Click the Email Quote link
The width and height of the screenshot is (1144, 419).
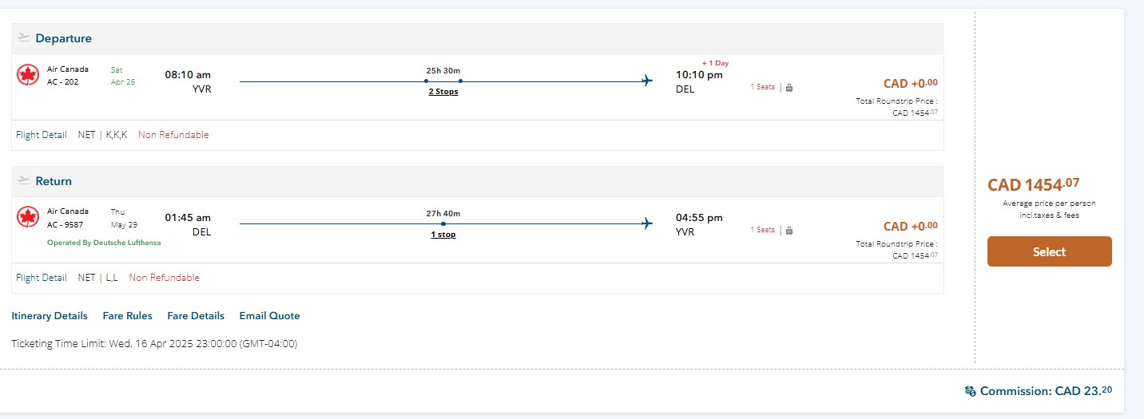point(269,316)
